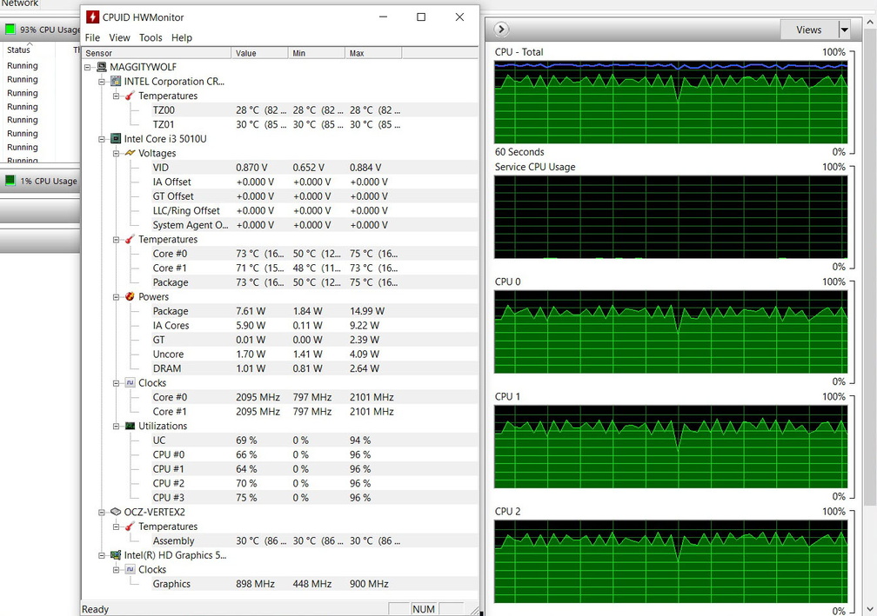This screenshot has width=877, height=616.
Task: Collapse the Voltages group expander
Action: tap(117, 154)
